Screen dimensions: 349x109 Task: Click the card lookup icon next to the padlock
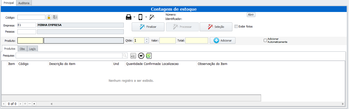(x=55, y=17)
